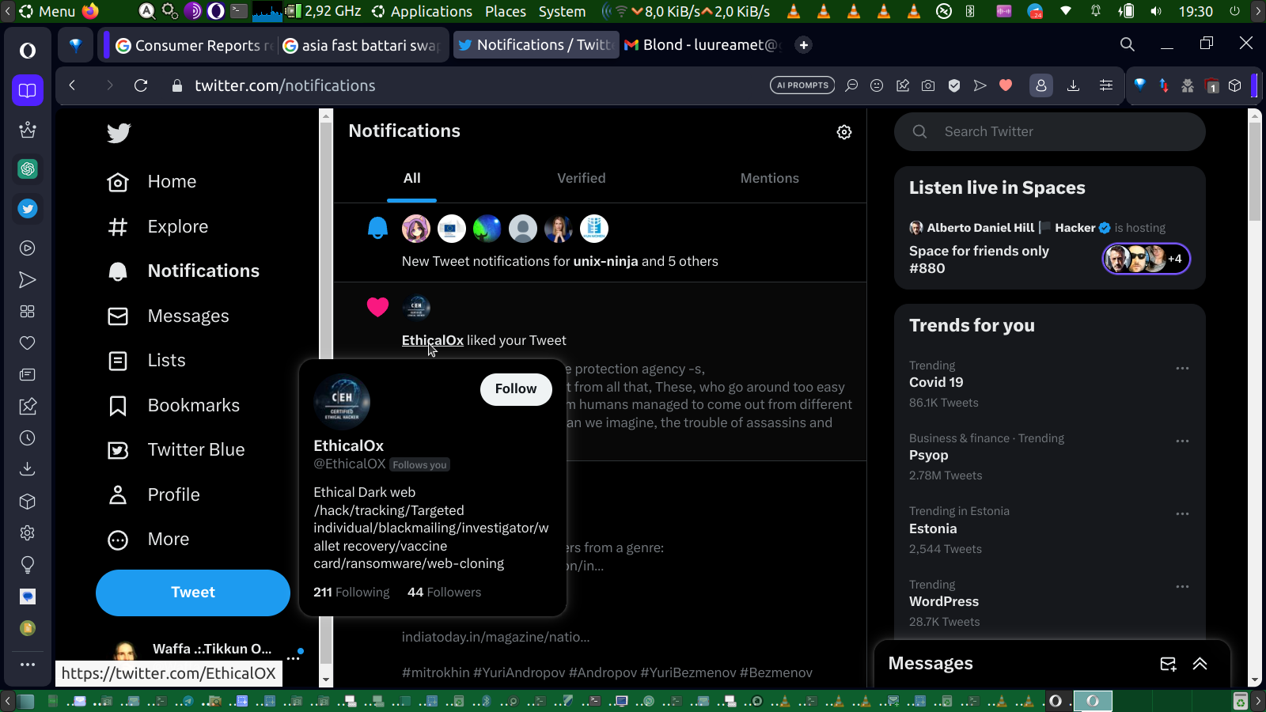Open a new browser tab
The height and width of the screenshot is (712, 1266).
click(804, 45)
